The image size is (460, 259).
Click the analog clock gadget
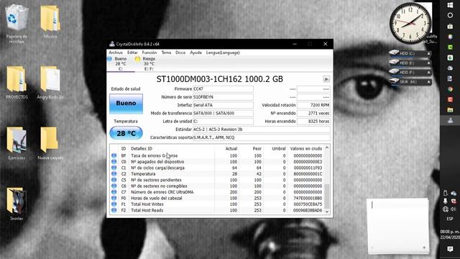410,23
